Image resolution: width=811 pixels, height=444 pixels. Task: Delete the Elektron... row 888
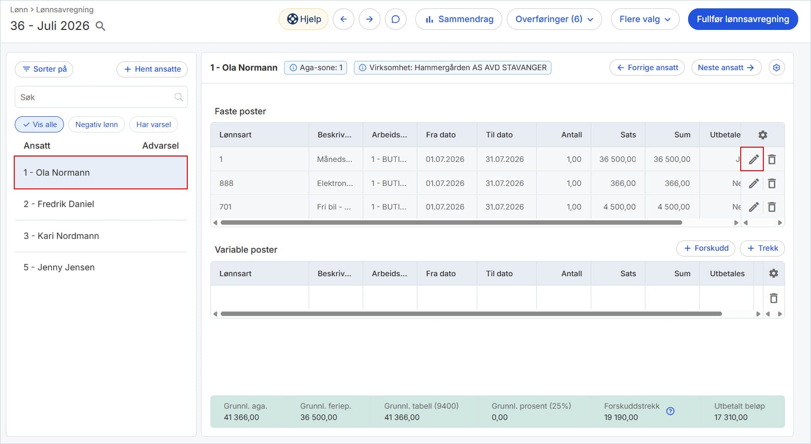click(772, 183)
